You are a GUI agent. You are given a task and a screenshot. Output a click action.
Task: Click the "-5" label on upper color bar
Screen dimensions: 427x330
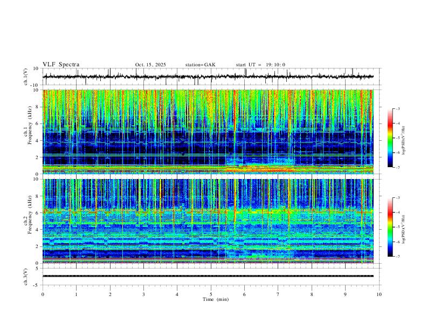[x=397, y=138]
